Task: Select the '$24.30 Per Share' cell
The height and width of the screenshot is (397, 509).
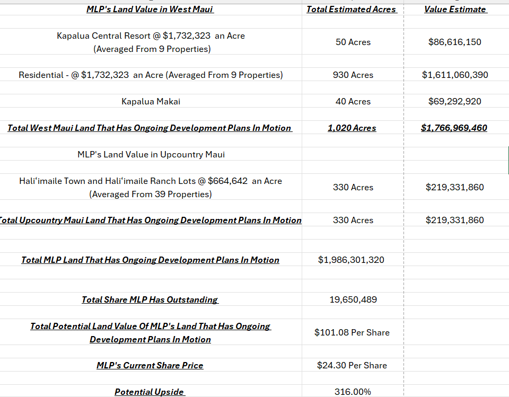Action: click(x=352, y=365)
